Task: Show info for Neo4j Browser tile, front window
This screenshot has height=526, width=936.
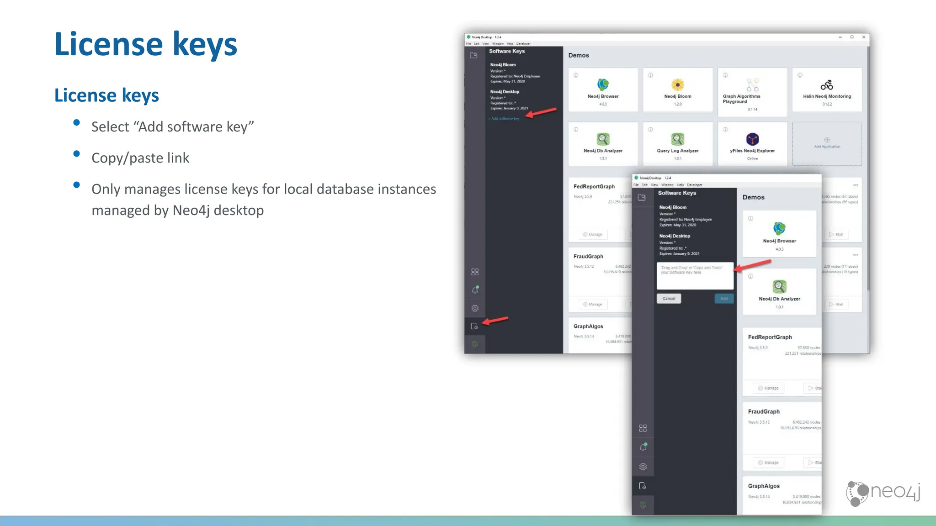Action: pyautogui.click(x=750, y=218)
